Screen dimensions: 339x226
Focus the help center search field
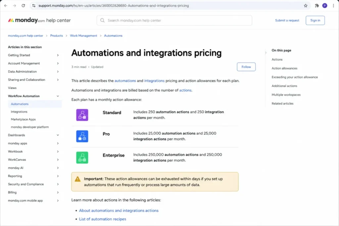(174, 20)
